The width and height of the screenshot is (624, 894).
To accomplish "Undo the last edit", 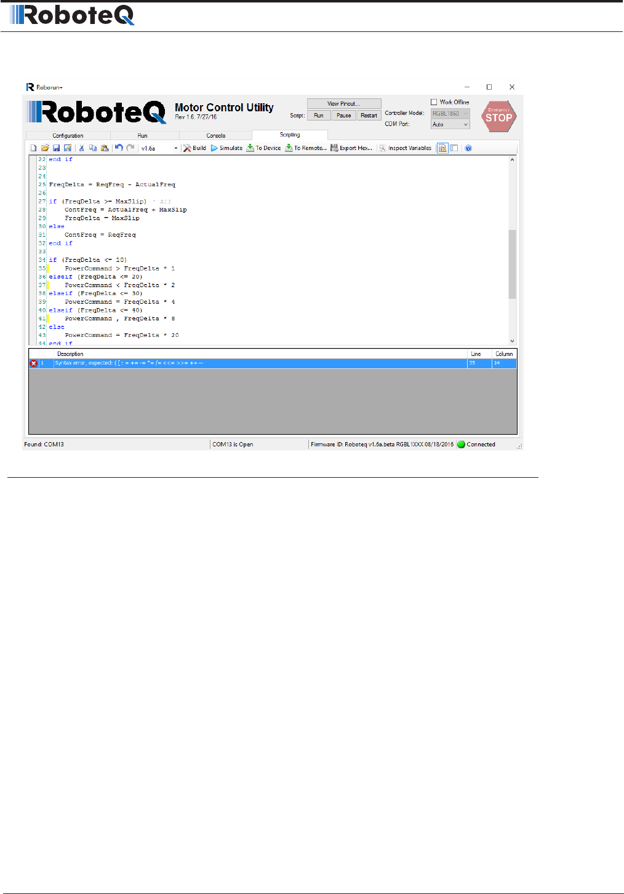I will 119,148.
